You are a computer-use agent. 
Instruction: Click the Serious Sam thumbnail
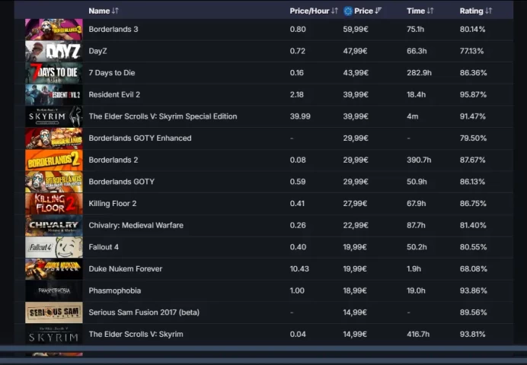tap(54, 313)
